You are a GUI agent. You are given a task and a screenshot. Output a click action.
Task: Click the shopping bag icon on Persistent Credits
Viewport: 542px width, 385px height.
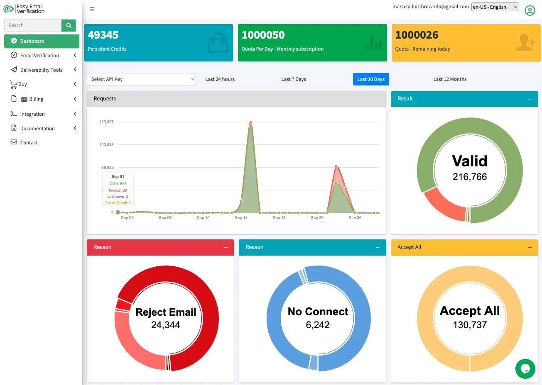[x=218, y=43]
